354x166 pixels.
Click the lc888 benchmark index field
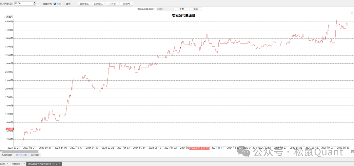165,9
